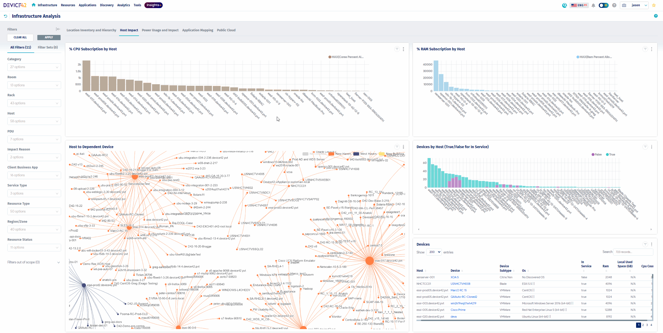Toggle the False series in the Devices by Host legend

click(x=596, y=155)
